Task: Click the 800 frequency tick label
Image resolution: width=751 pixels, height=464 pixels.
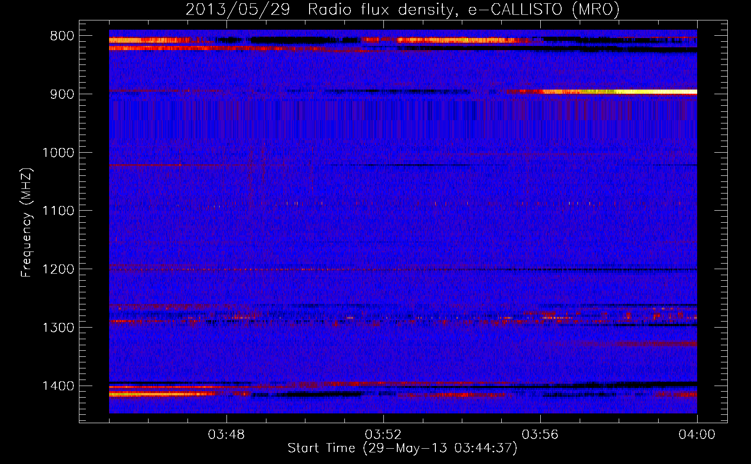Action: (x=62, y=36)
